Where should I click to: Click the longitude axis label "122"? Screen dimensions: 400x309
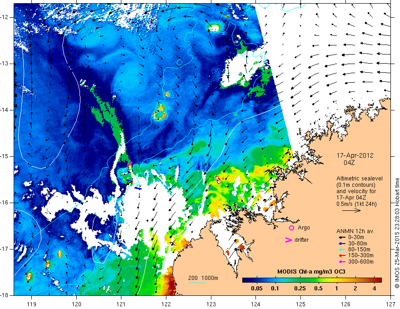click(x=166, y=304)
